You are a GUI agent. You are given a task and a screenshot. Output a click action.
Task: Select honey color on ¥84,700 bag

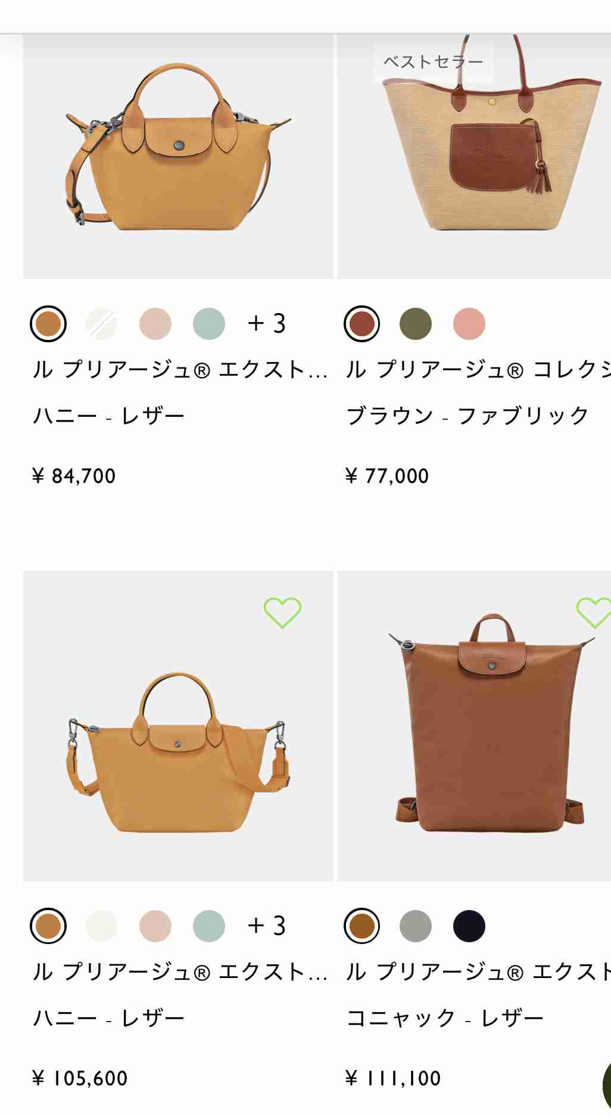click(x=48, y=324)
